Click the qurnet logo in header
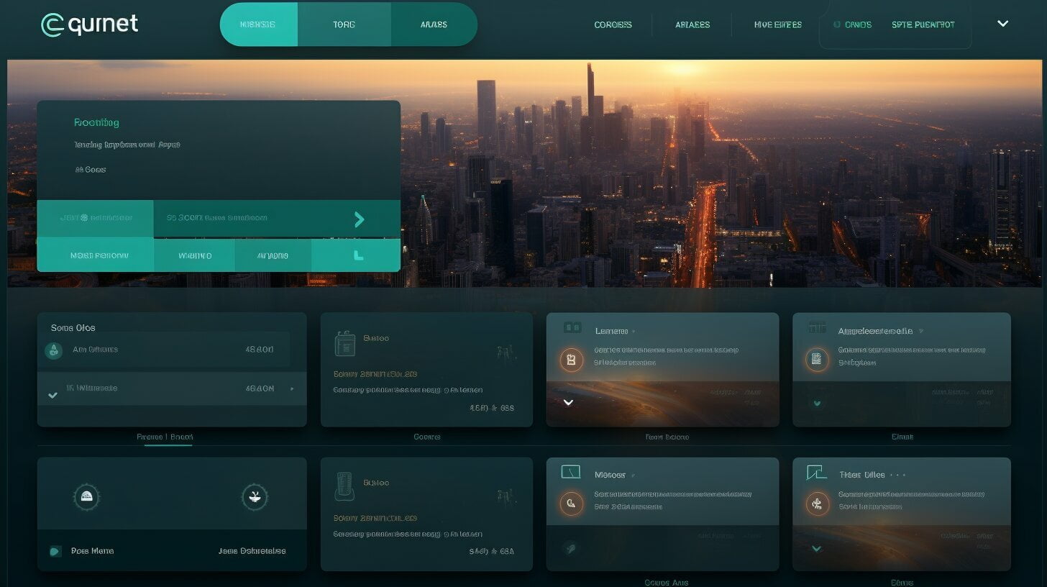Image resolution: width=1047 pixels, height=587 pixels. [89, 24]
